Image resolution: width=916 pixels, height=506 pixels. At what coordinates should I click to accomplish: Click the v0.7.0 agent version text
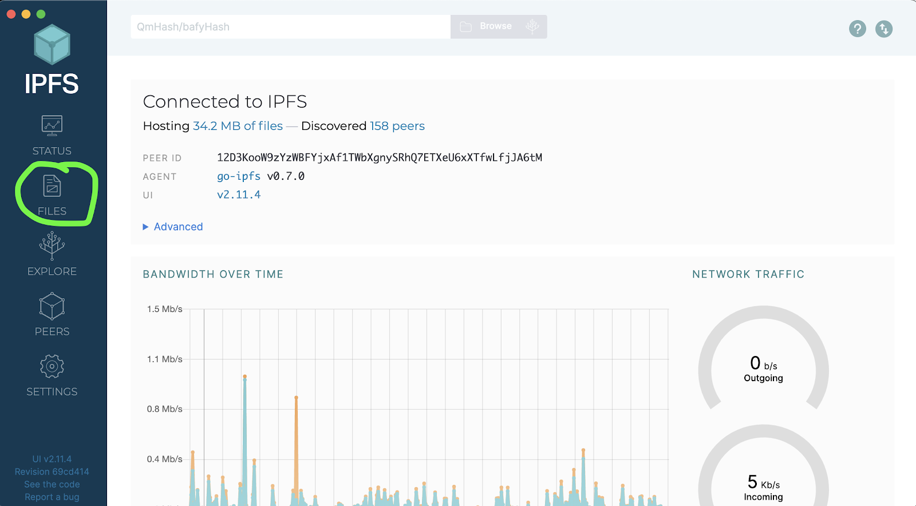click(x=286, y=176)
